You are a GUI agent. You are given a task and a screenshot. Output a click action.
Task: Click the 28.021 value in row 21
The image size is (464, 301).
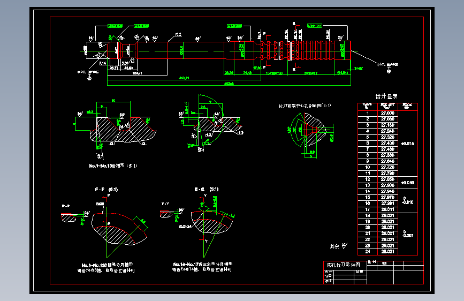pos(387,234)
